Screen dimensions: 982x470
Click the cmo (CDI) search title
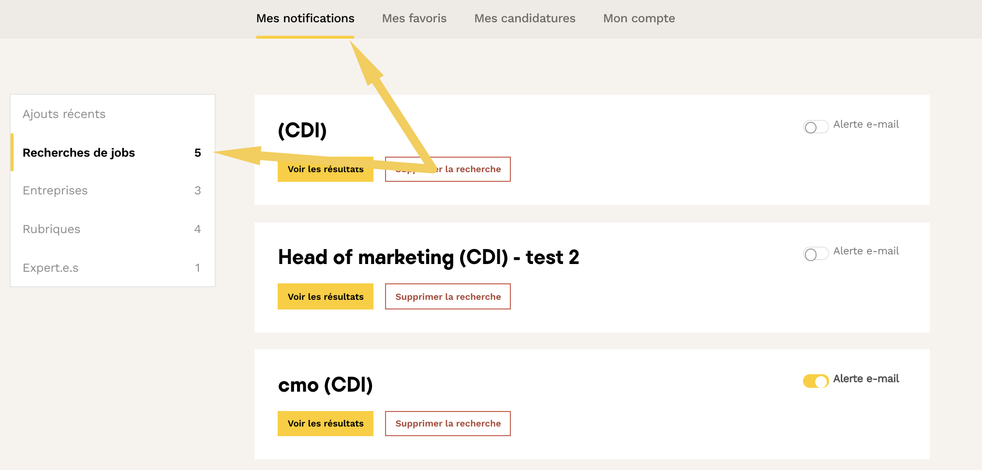pyautogui.click(x=325, y=385)
